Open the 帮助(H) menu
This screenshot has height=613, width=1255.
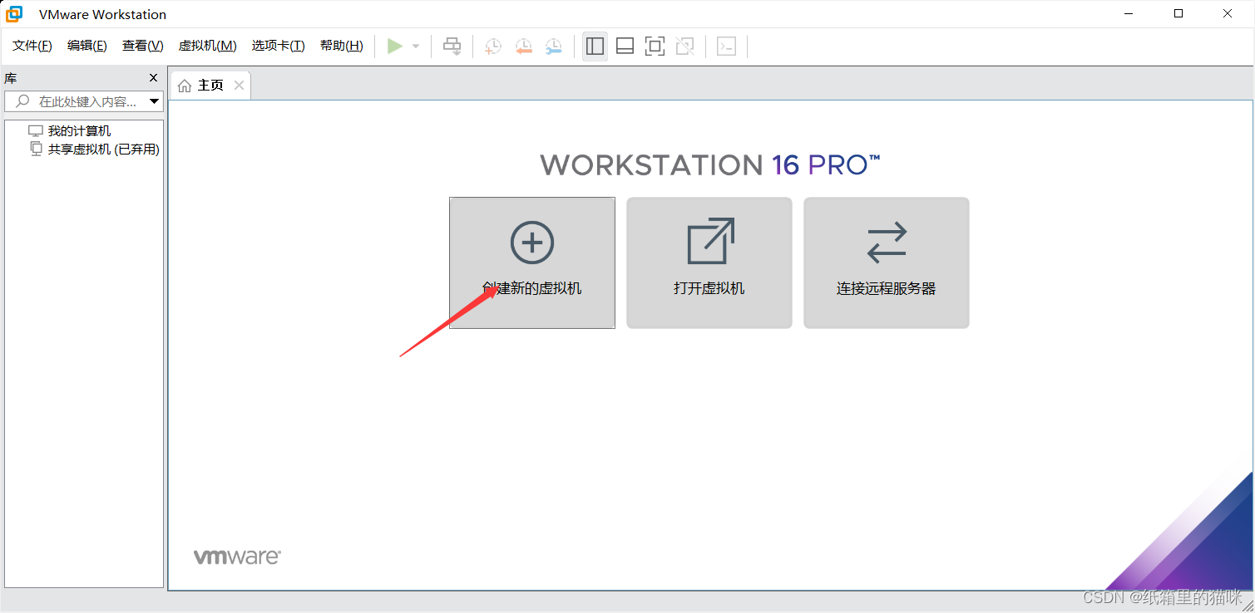pos(340,46)
